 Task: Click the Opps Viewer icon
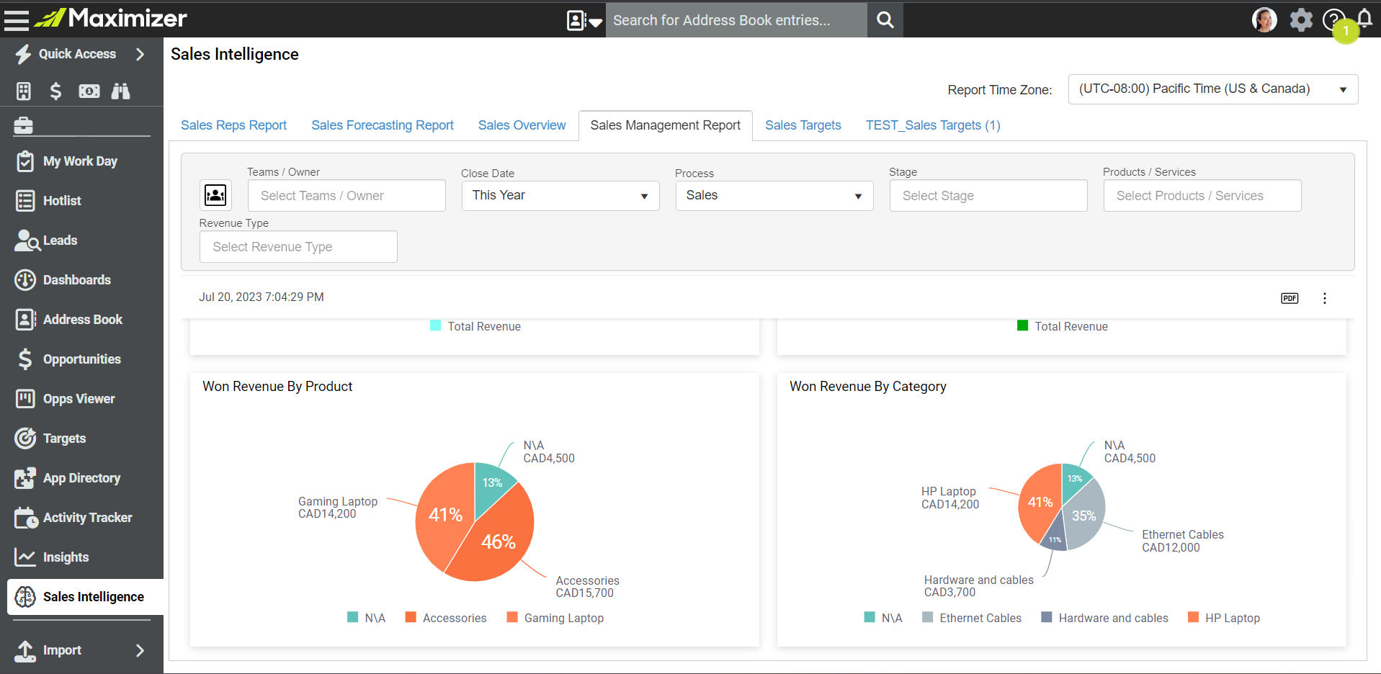click(x=25, y=398)
